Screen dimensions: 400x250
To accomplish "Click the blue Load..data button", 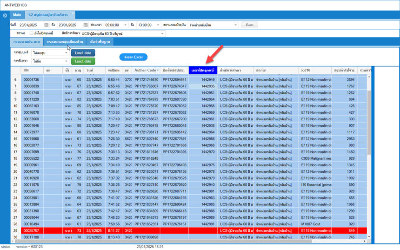I will (x=83, y=53).
